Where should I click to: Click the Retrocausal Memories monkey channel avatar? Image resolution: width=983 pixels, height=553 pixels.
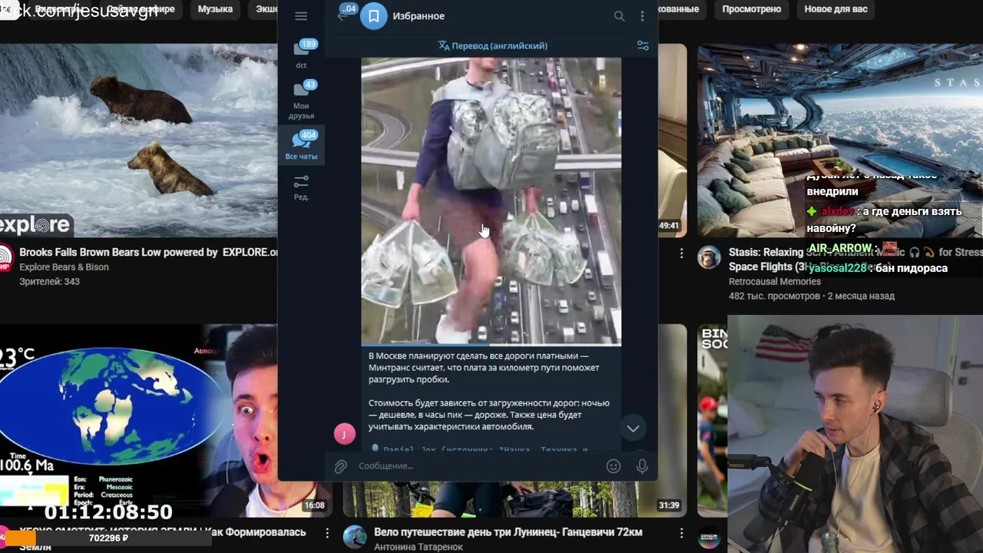pyautogui.click(x=709, y=258)
